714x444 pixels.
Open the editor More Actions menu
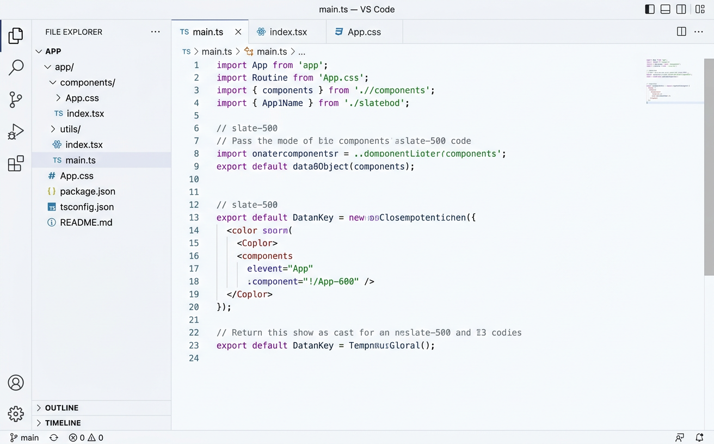pos(699,32)
